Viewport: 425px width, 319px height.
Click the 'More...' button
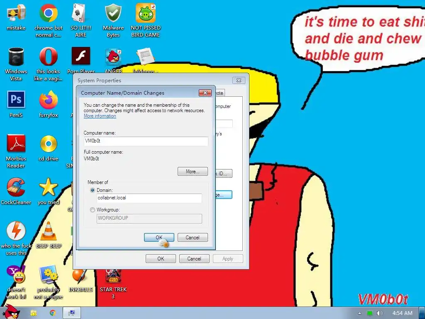(193, 172)
